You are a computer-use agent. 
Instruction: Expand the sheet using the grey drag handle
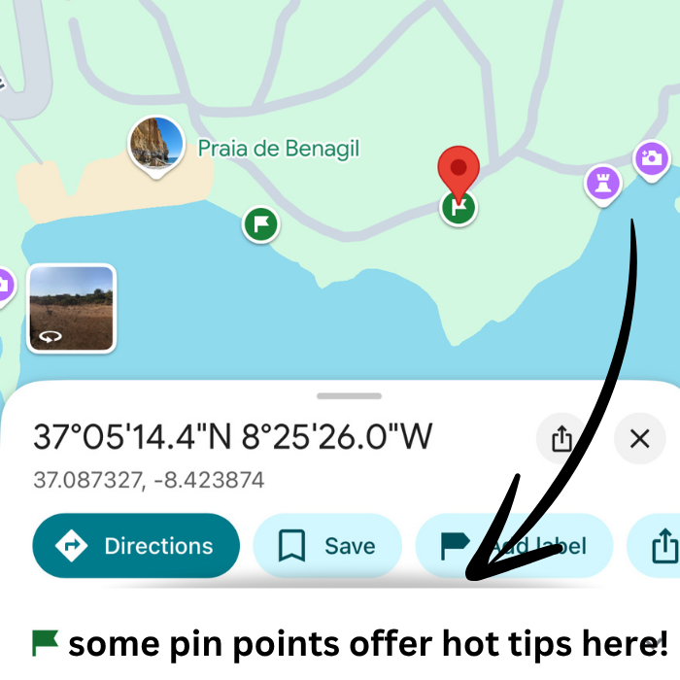(349, 396)
